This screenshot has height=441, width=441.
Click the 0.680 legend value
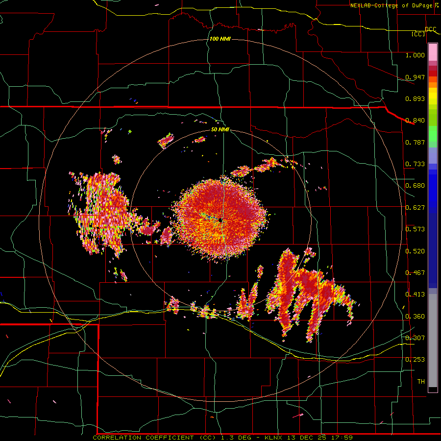415,186
